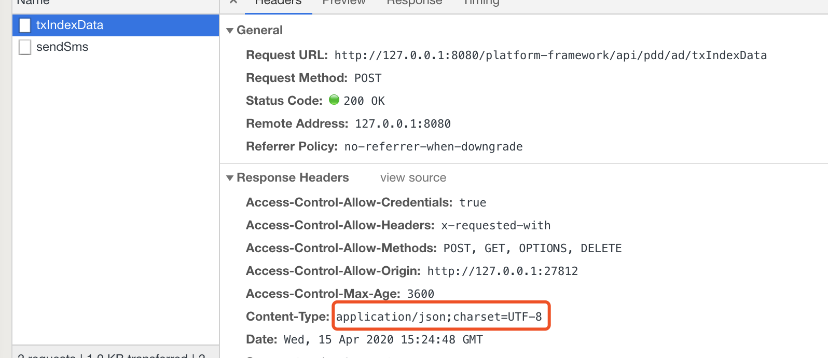The image size is (828, 358).
Task: Close the request details panel
Action: click(233, 2)
